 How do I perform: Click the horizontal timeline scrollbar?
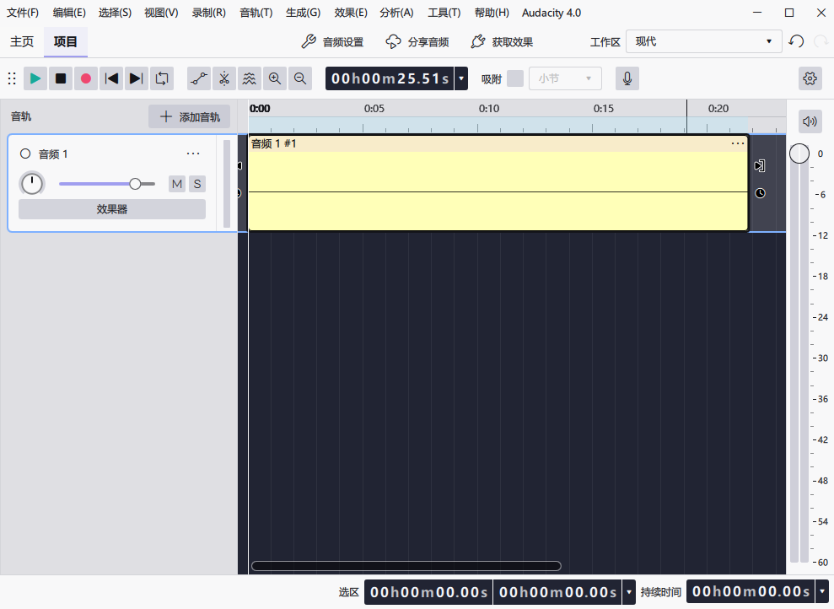[x=406, y=566]
